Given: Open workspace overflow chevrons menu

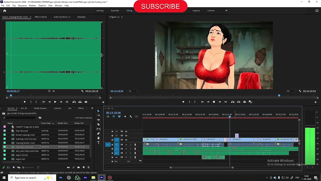Looking at the screenshot, I should tap(226, 11).
